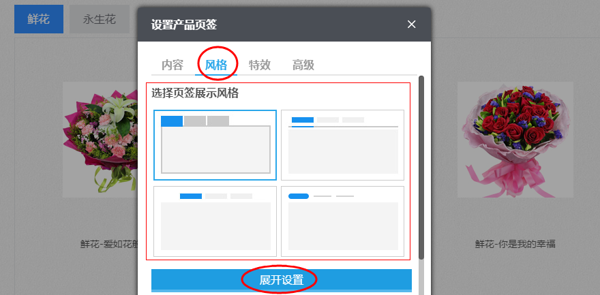Pick the underlined left-aligned tab style
Screen dimensions: 600x295
[x=342, y=144]
